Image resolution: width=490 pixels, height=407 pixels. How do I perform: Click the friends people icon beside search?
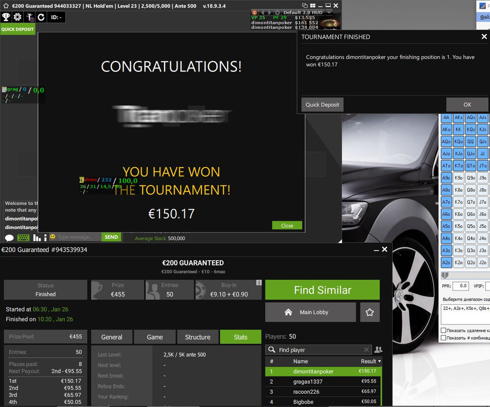(378, 350)
